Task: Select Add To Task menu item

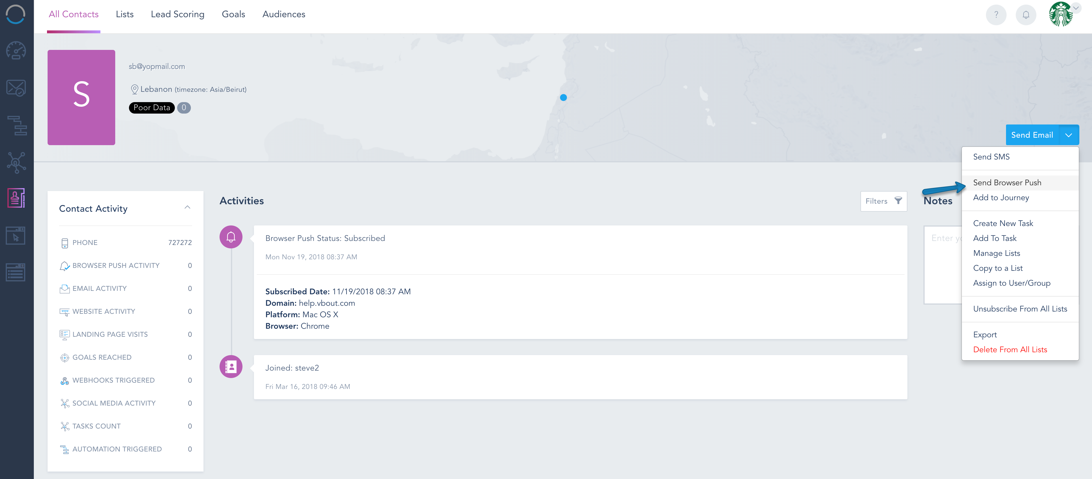Action: (x=1020, y=238)
